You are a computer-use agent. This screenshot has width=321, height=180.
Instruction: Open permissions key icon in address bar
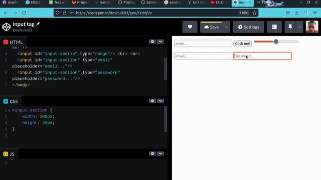click(x=71, y=13)
